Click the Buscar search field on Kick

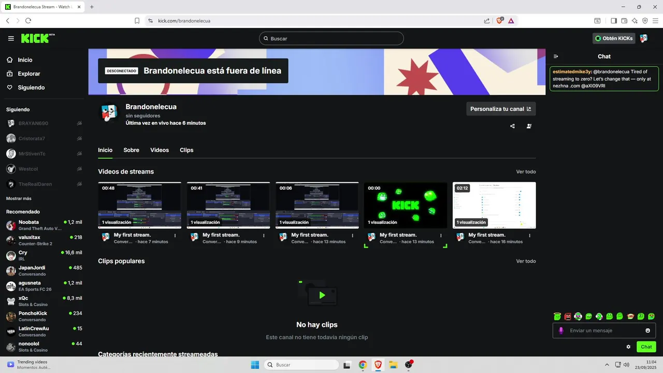(331, 38)
